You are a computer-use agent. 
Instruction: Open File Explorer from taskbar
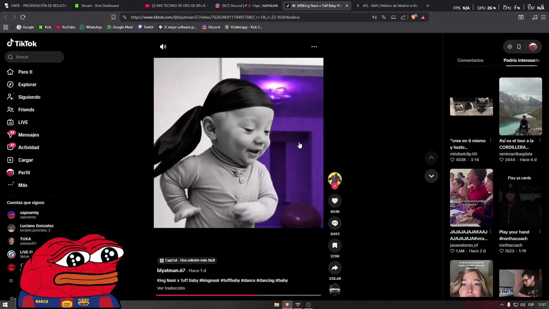(x=277, y=305)
